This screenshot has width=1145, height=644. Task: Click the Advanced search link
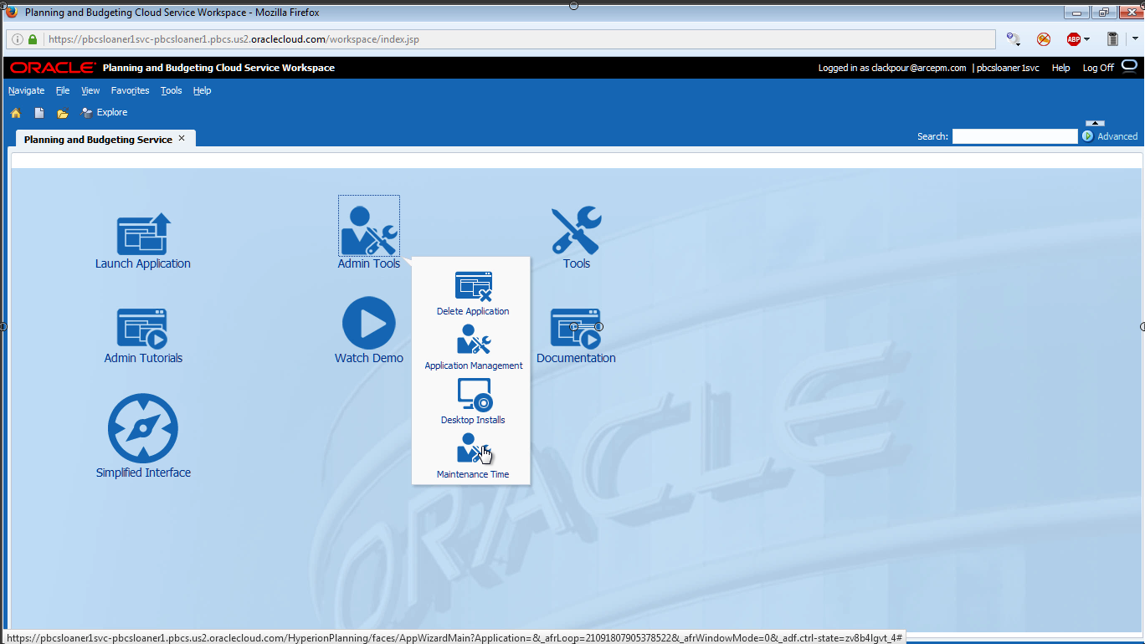pos(1117,136)
